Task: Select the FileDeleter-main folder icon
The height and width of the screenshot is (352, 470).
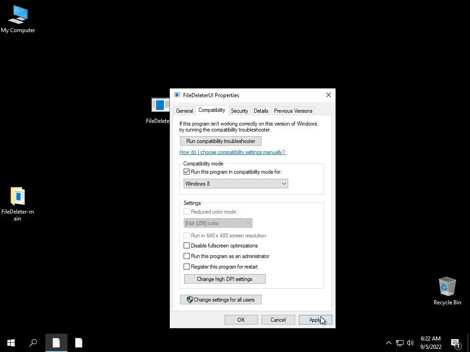Action: [x=17, y=204]
